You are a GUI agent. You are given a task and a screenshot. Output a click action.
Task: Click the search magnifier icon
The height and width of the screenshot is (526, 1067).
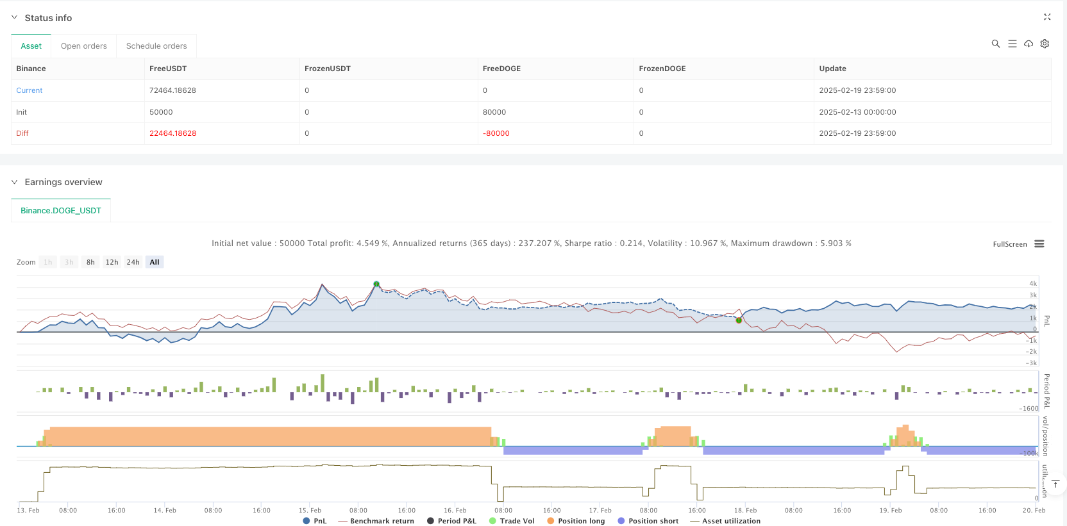[x=995, y=44]
